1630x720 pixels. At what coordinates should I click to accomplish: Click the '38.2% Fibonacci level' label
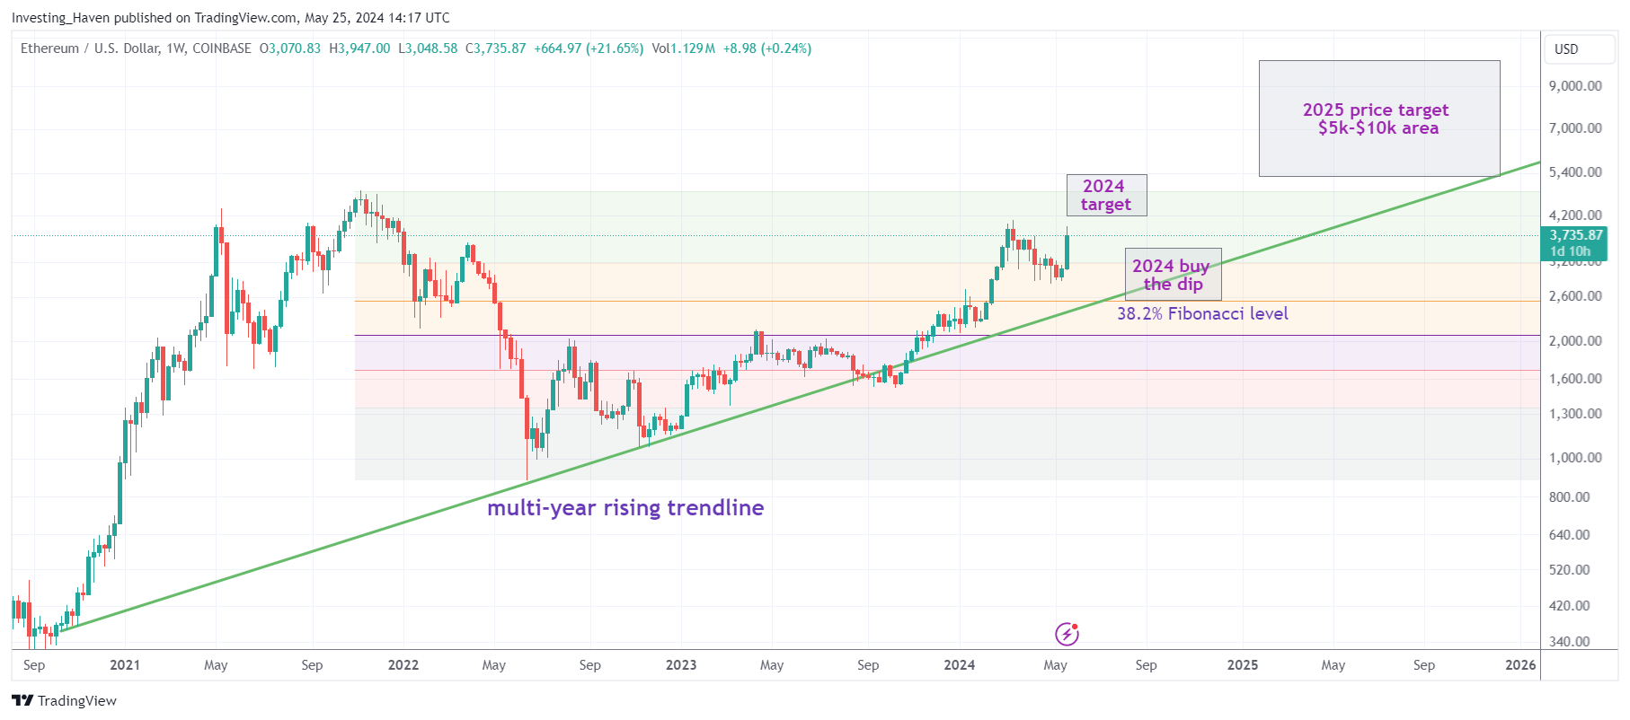1202,313
